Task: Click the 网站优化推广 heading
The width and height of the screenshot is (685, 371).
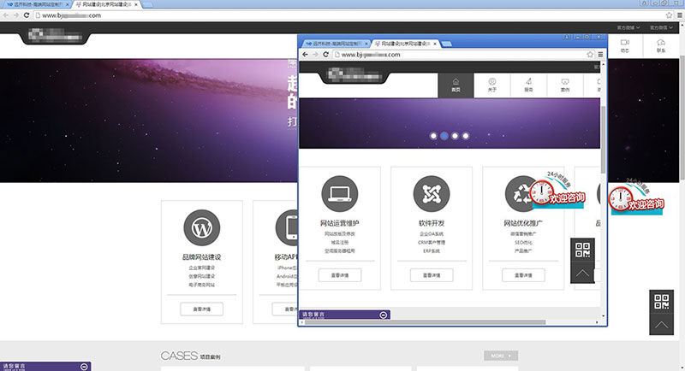Action: tap(523, 223)
